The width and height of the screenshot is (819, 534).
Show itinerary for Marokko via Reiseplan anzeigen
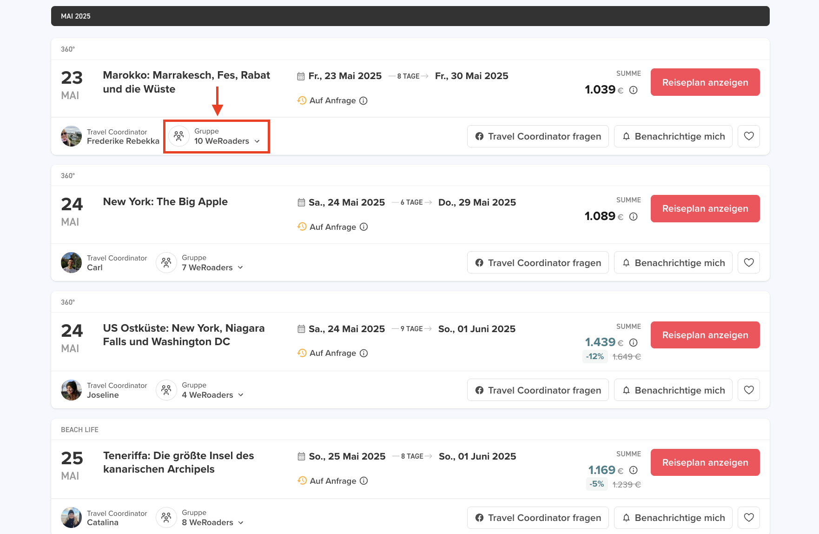pos(705,82)
